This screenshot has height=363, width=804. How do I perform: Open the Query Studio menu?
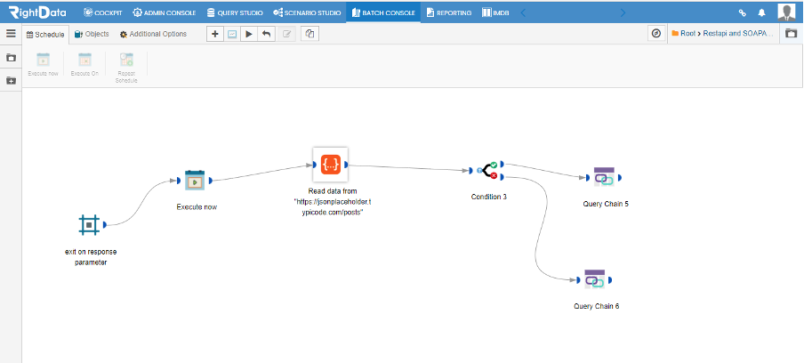click(x=234, y=12)
